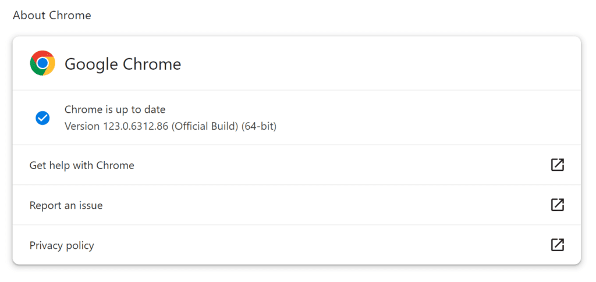The height and width of the screenshot is (282, 596).
Task: Click the word Google in the card title
Action: click(x=91, y=64)
